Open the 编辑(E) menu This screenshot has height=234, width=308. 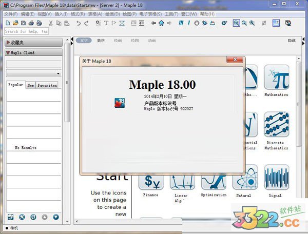pos(28,14)
